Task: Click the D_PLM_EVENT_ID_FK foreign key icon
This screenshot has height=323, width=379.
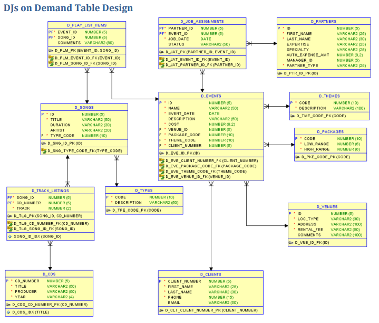Action: tap(51, 58)
